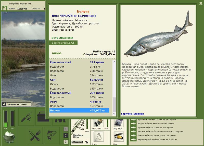The height and width of the screenshot is (146, 204).
Task: Open the Задание на турнир button
Action: click(x=17, y=104)
